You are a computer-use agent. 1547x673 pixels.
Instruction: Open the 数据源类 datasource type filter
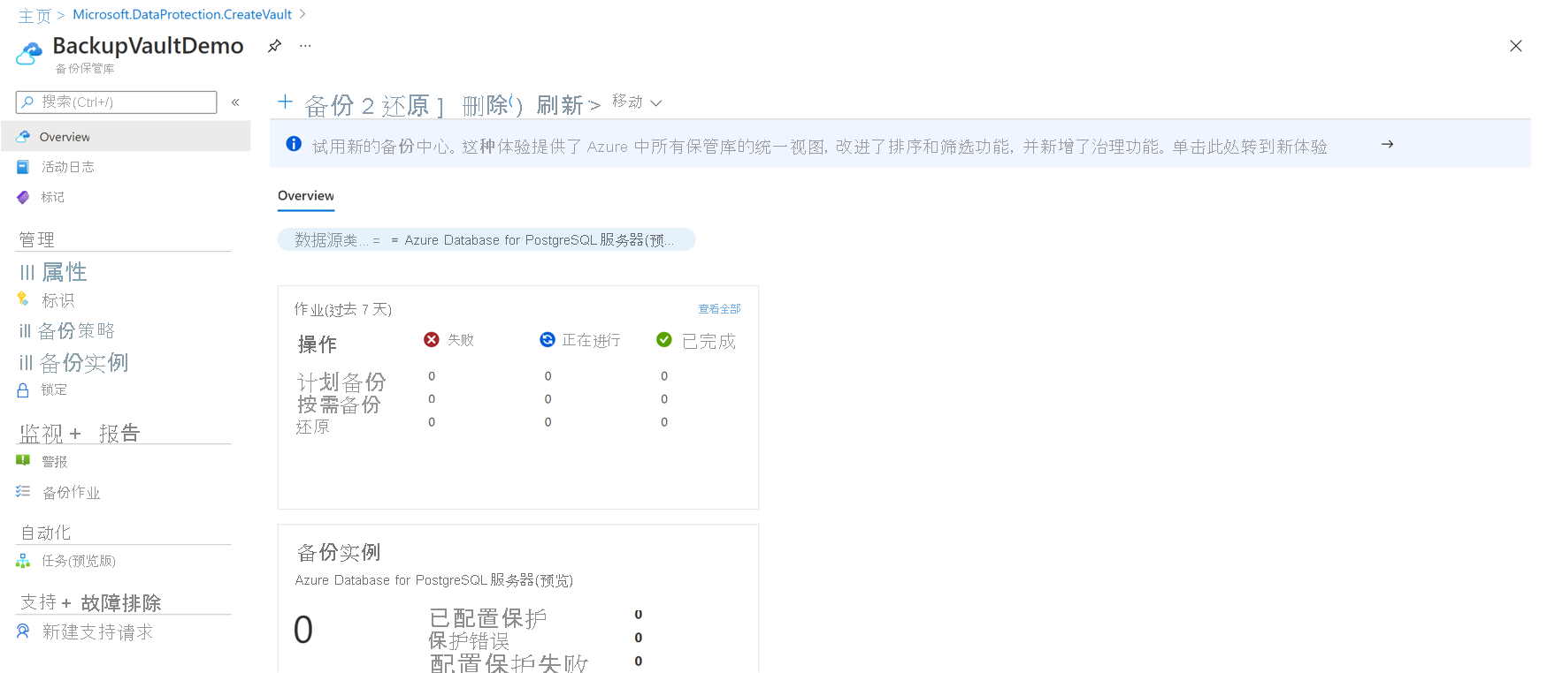[486, 240]
